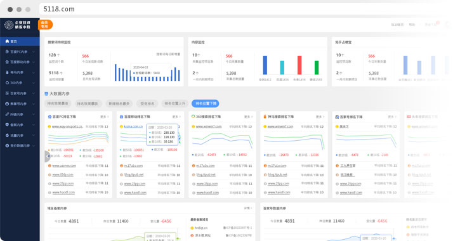This screenshot has height=241, width=453.
Task: Click the gray left-arrow carousel handle
Action: 48,157
